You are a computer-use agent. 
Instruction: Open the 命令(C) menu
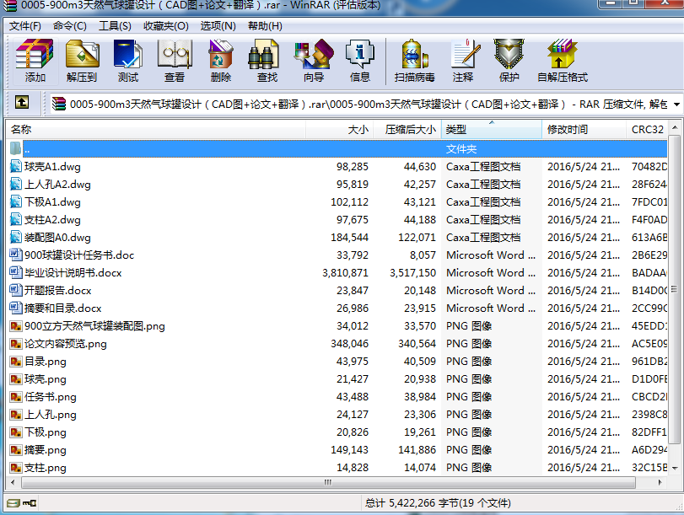tap(70, 26)
